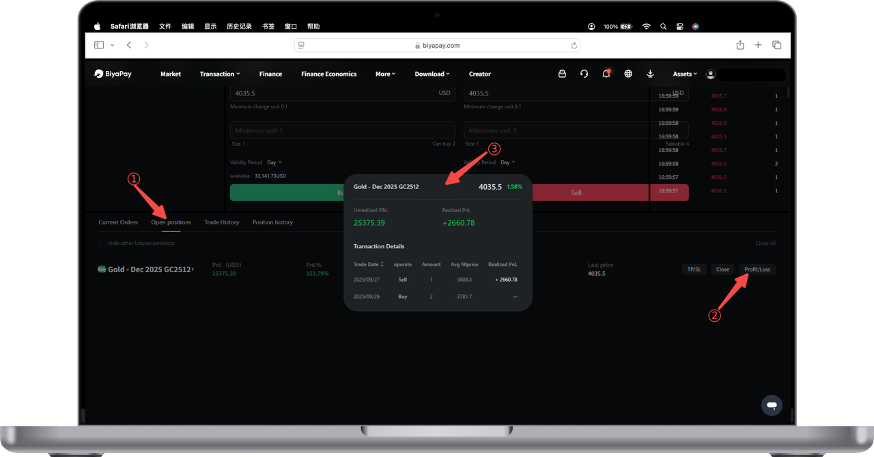The height and width of the screenshot is (457, 874).
Task: Click the app download arrow icon
Action: click(650, 74)
